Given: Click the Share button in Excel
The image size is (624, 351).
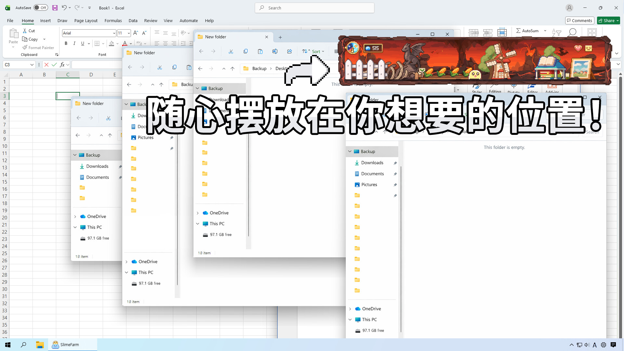Looking at the screenshot, I should 606,20.
